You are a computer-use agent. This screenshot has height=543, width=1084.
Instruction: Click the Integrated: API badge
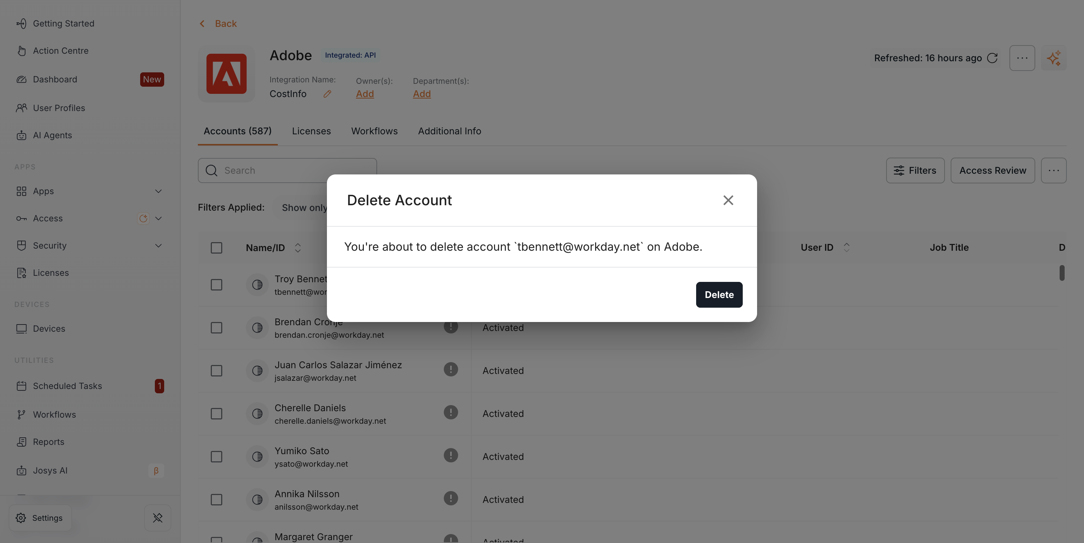click(x=350, y=55)
